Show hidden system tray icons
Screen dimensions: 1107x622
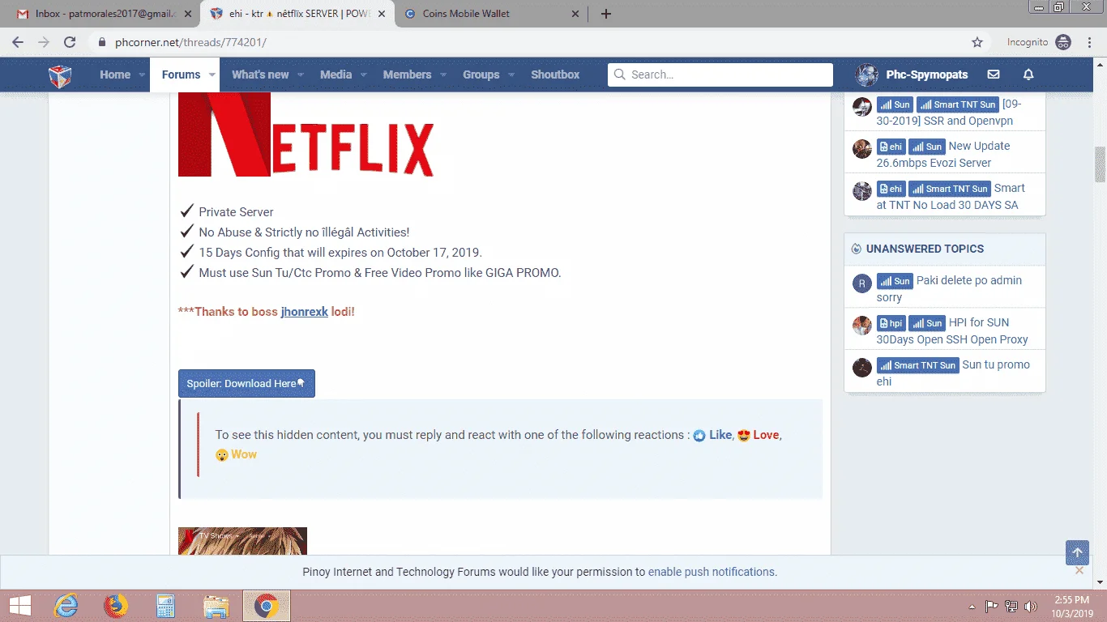click(x=972, y=607)
